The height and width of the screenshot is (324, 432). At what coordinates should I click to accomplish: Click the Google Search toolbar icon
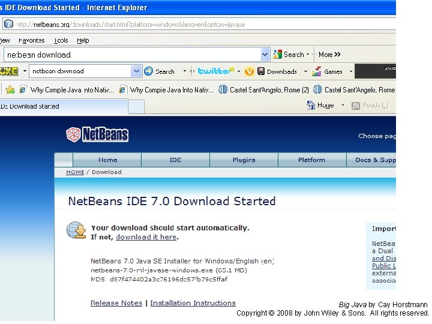277,54
